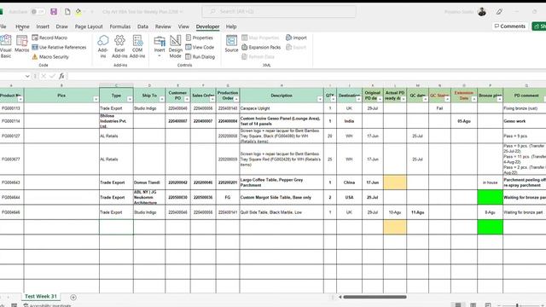Image resolution: width=546 pixels, height=307 pixels.
Task: Switch to the Formulas tab
Action: [119, 26]
